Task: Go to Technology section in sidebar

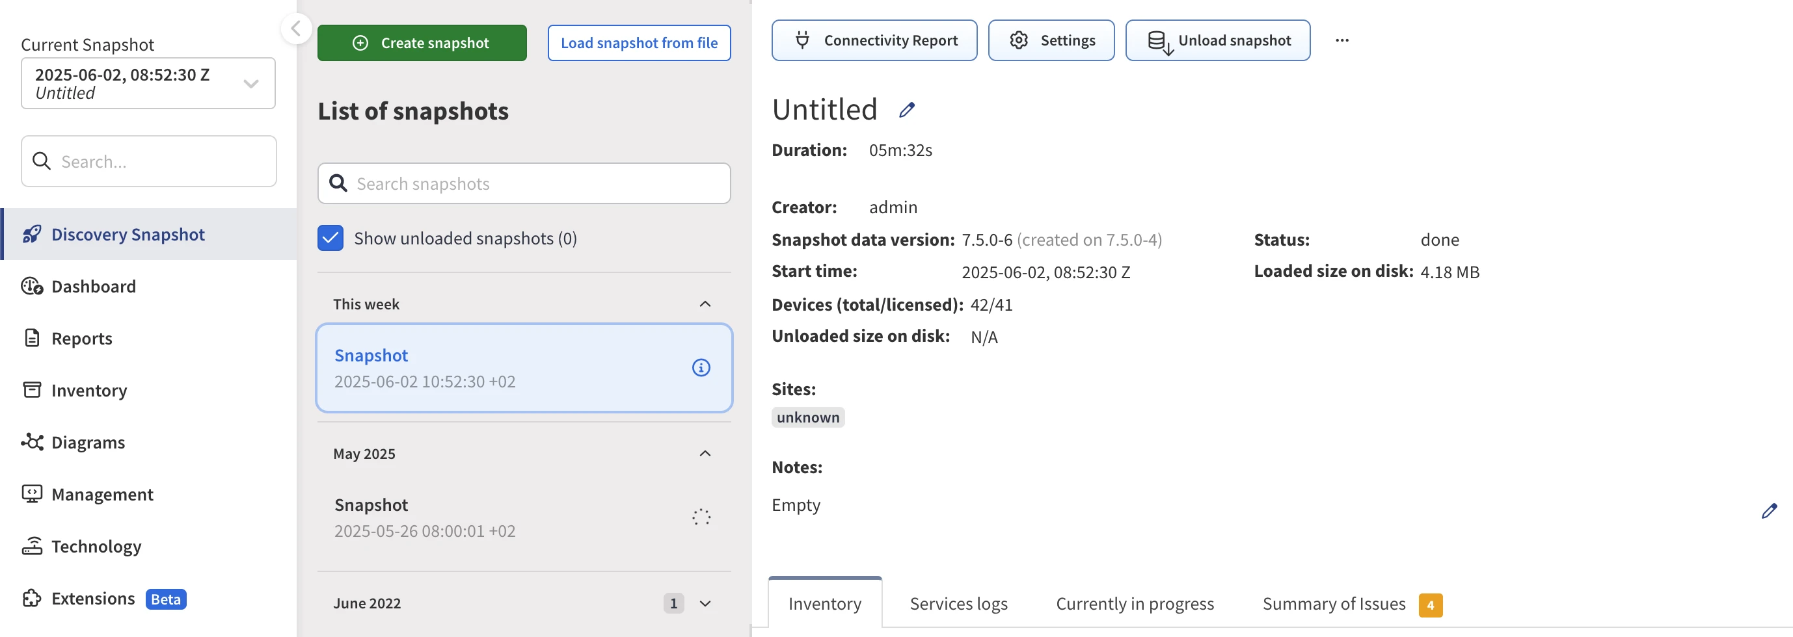Action: click(96, 547)
